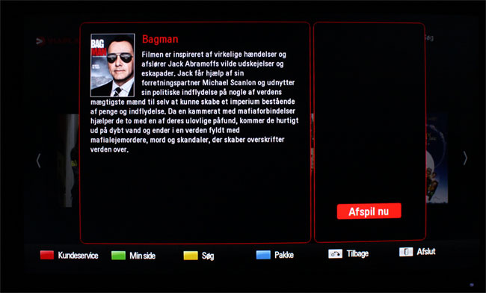Click the Tilbage back-arrow key icon

336,253
